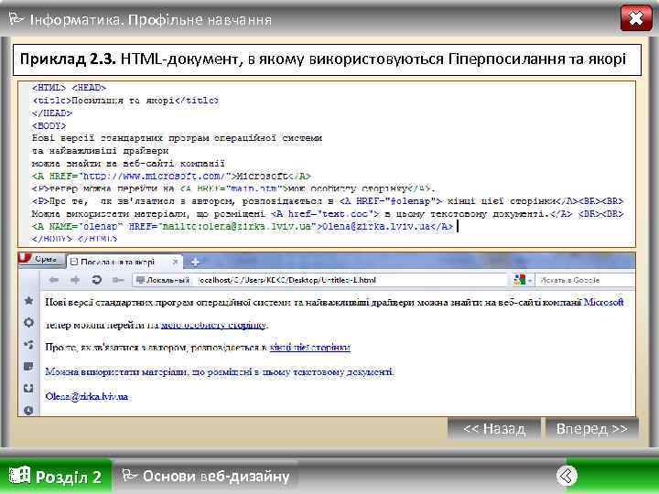Click the mailto:olena code line
The image size is (659, 494).
coord(243,227)
